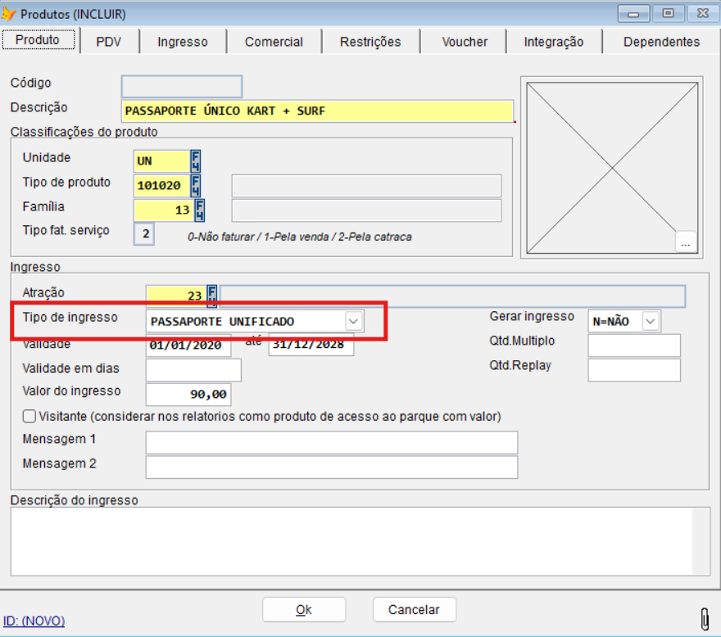Viewport: 721px width, 637px height.
Task: Select the Restrições tab
Action: click(370, 42)
